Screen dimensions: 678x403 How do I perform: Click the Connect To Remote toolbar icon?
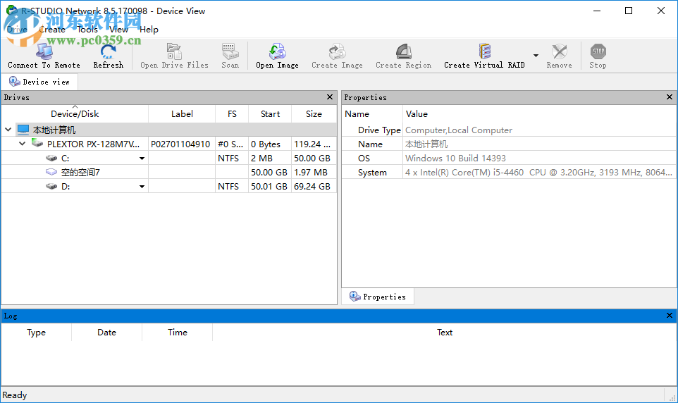(x=44, y=52)
